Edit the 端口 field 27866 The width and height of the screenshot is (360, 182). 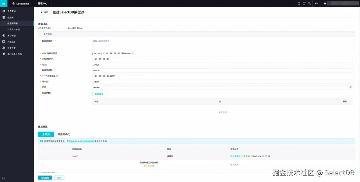[222, 65]
